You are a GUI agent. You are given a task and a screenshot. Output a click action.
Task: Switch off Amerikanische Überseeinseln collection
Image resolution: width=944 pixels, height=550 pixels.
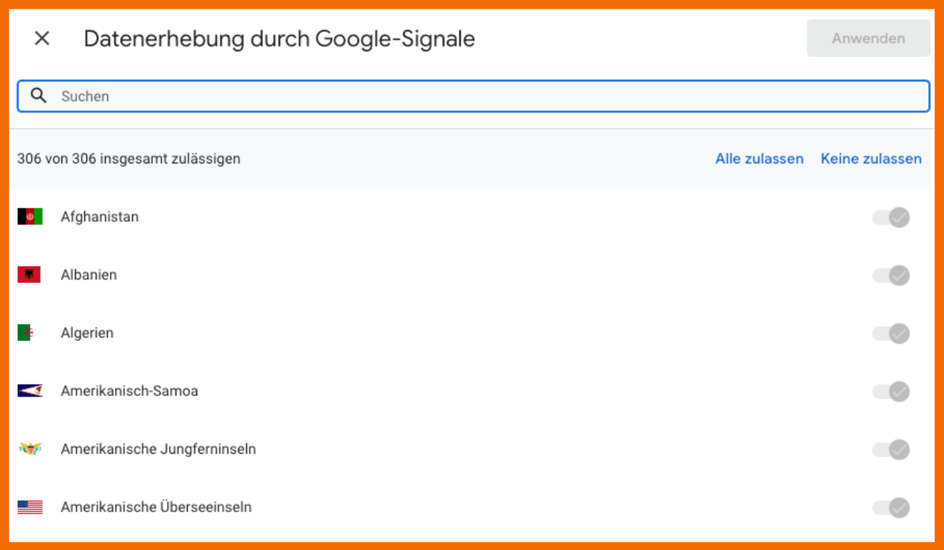tap(891, 507)
